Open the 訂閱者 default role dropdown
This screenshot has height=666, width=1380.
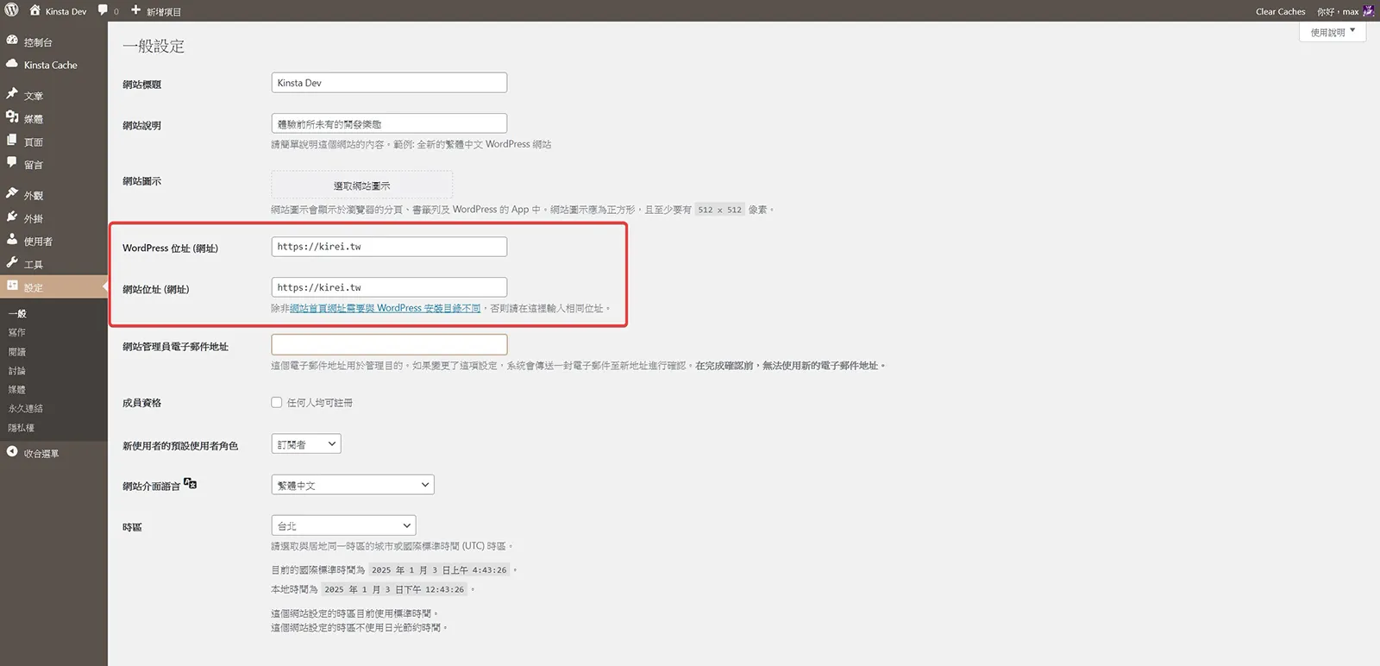coord(306,443)
